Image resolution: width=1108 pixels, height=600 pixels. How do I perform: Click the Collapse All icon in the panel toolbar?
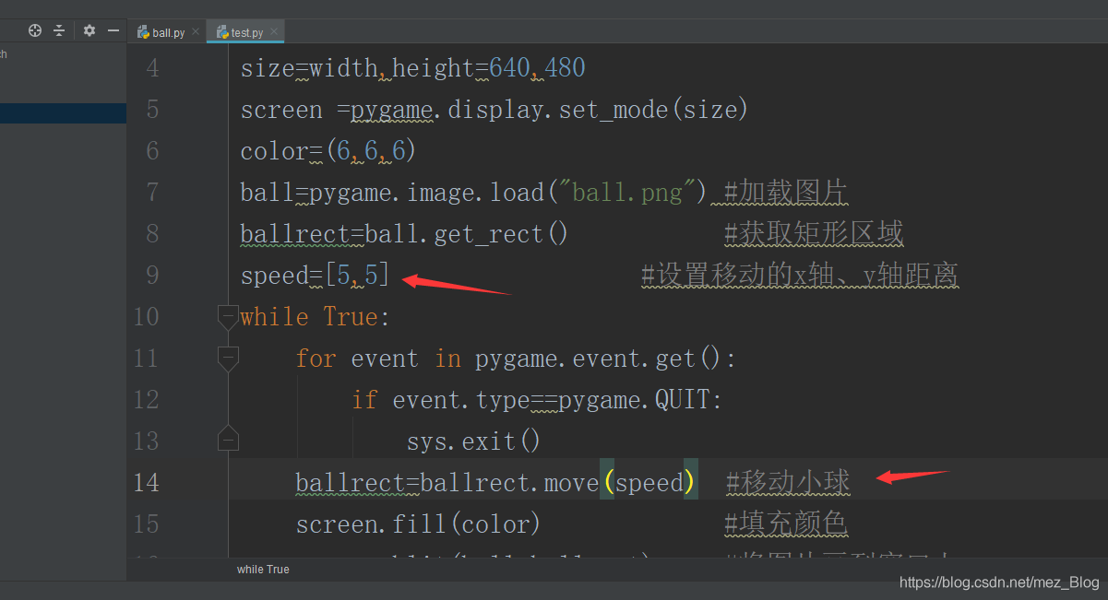point(57,30)
